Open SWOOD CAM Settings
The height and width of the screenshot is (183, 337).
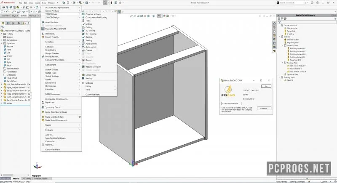(89, 83)
